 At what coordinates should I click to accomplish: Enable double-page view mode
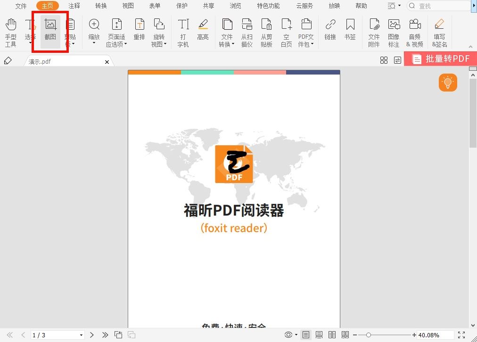(332, 335)
